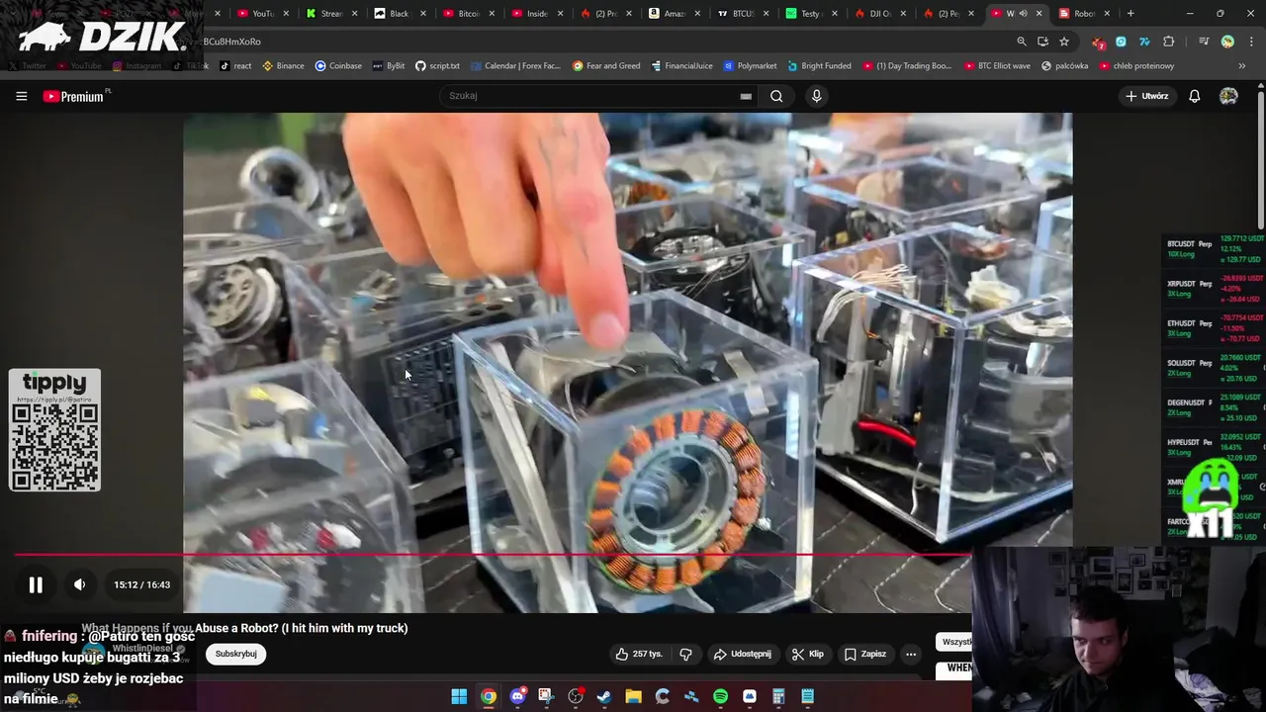Open Chrome three-dot menu
This screenshot has height=712, width=1266.
click(x=1249, y=42)
